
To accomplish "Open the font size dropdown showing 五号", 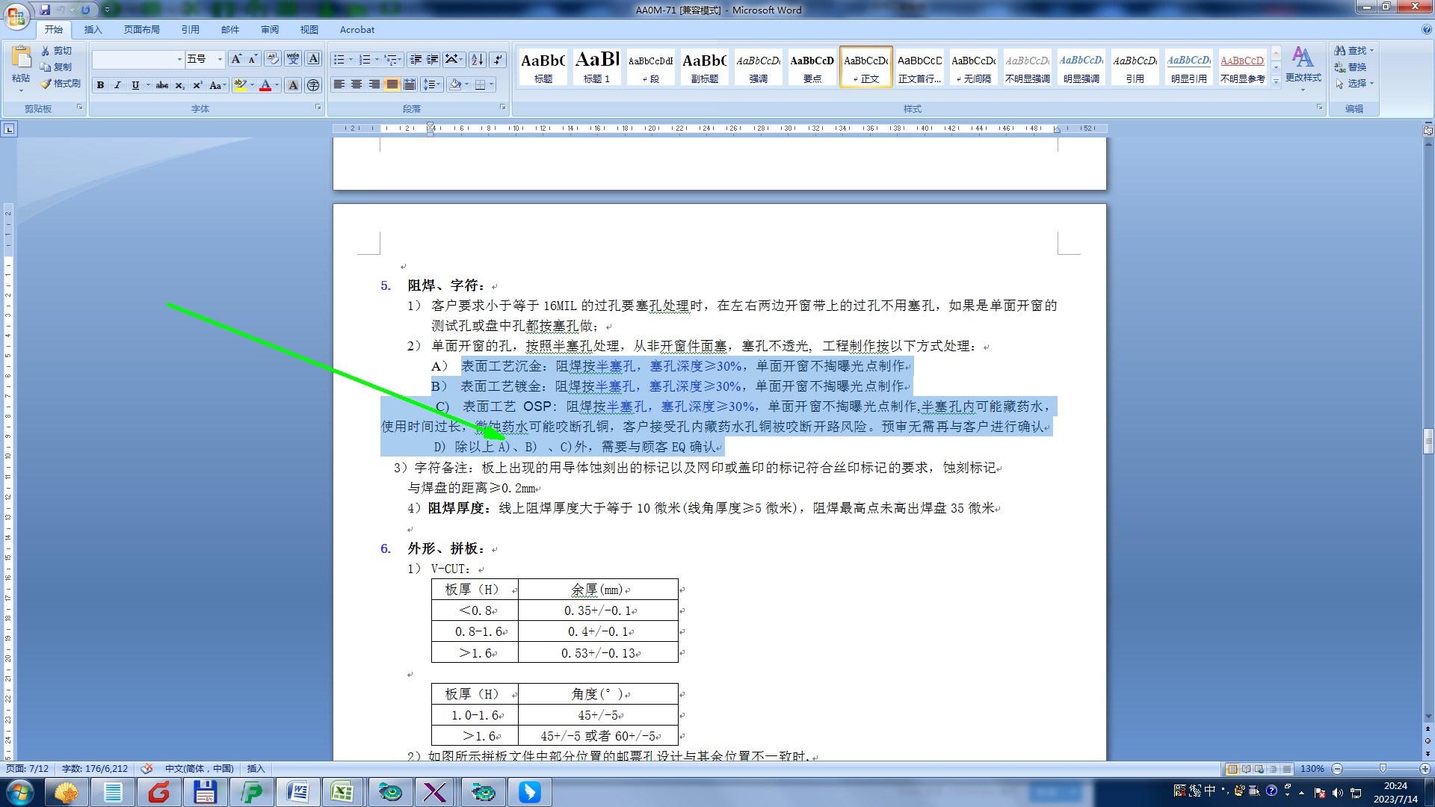I will coord(220,59).
